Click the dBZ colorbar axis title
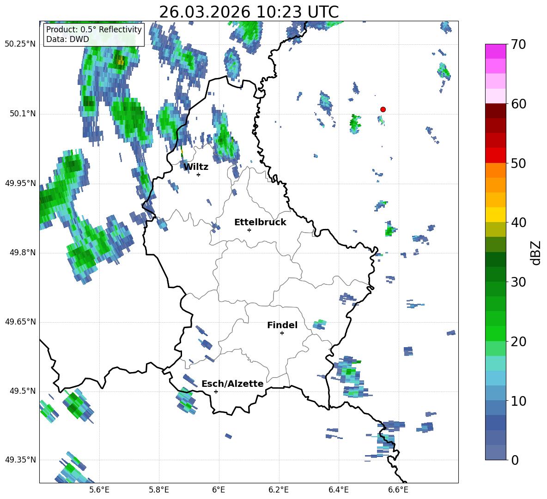Image resolution: width=547 pixels, height=499 pixels. tap(536, 253)
